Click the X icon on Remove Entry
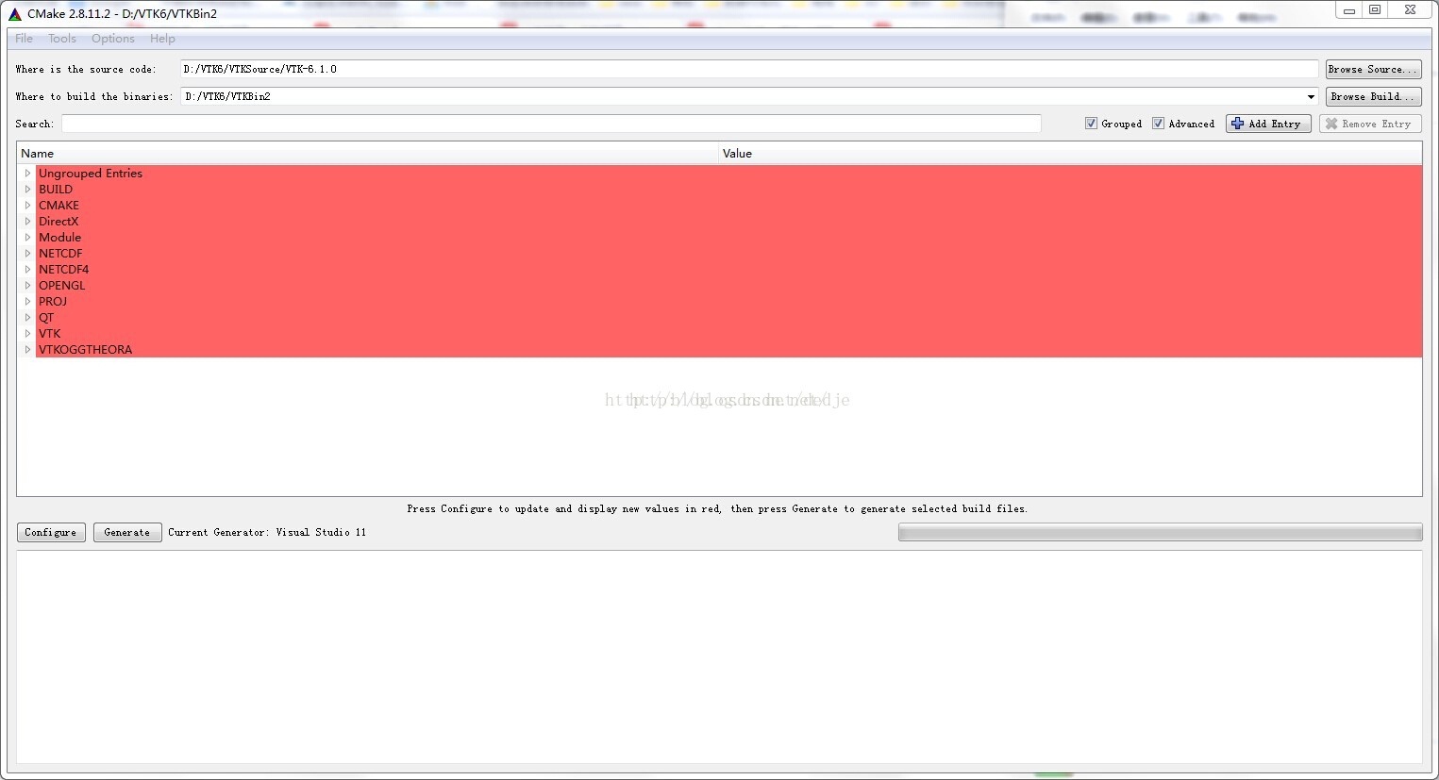Image resolution: width=1439 pixels, height=780 pixels. point(1331,124)
